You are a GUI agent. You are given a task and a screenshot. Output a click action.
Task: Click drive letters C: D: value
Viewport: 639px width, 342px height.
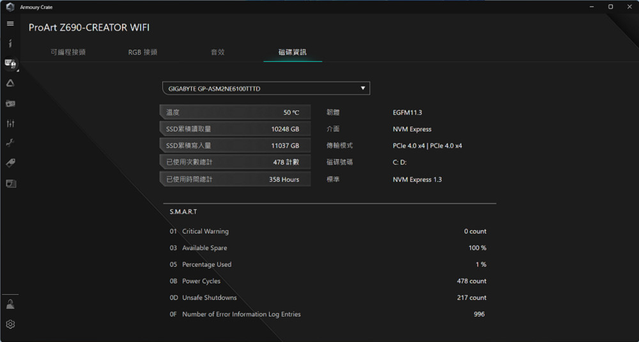coord(399,162)
